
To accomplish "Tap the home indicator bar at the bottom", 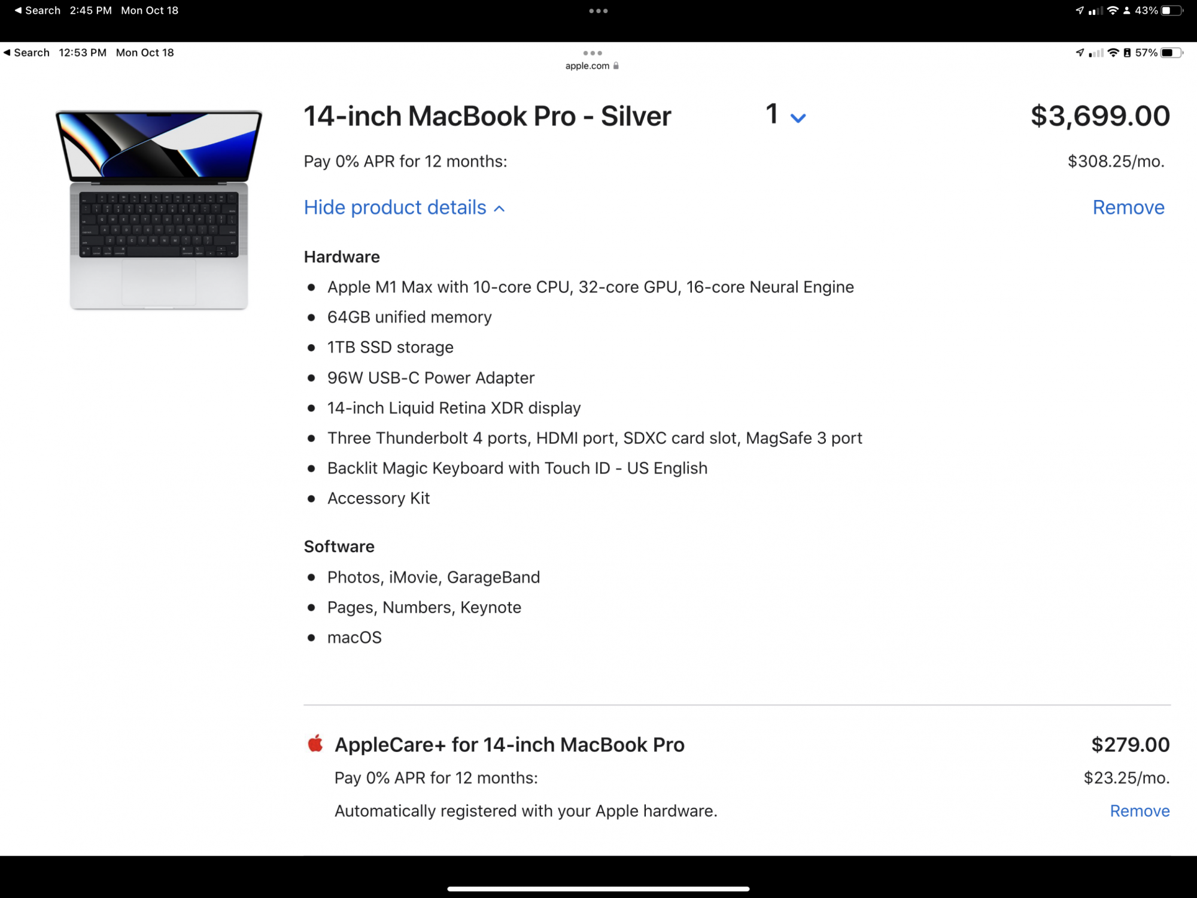I will click(598, 889).
